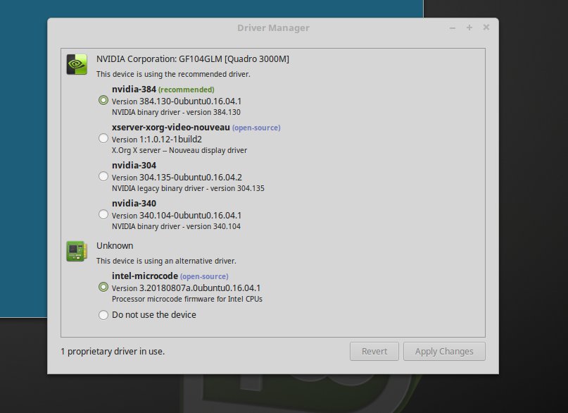Click 'Version 340.104-0ubuntu0.16.04.1' text
Viewport: 568px width, 413px height.
coord(177,216)
